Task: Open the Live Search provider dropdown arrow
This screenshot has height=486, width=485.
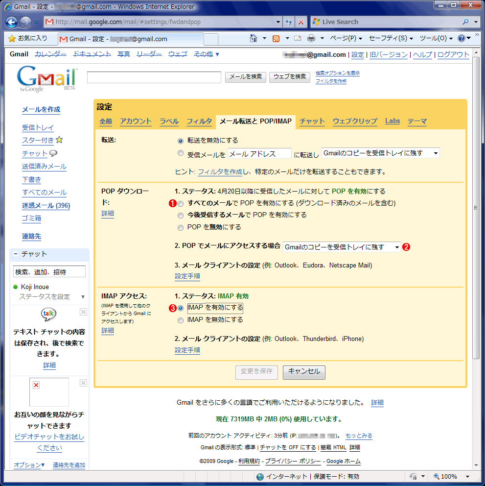Action: pyautogui.click(x=475, y=22)
